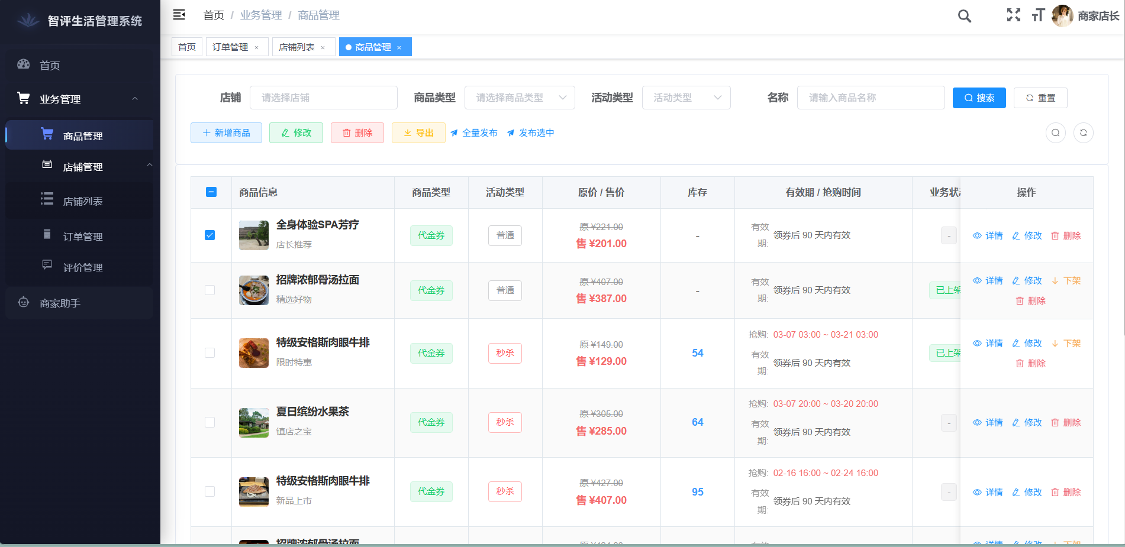This screenshot has height=547, width=1125.
Task: Click the 搜索 search button
Action: pyautogui.click(x=979, y=98)
